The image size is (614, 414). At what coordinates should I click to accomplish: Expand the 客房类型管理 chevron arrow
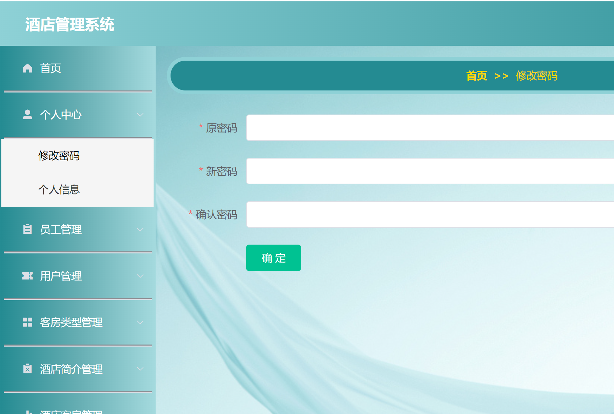(140, 323)
